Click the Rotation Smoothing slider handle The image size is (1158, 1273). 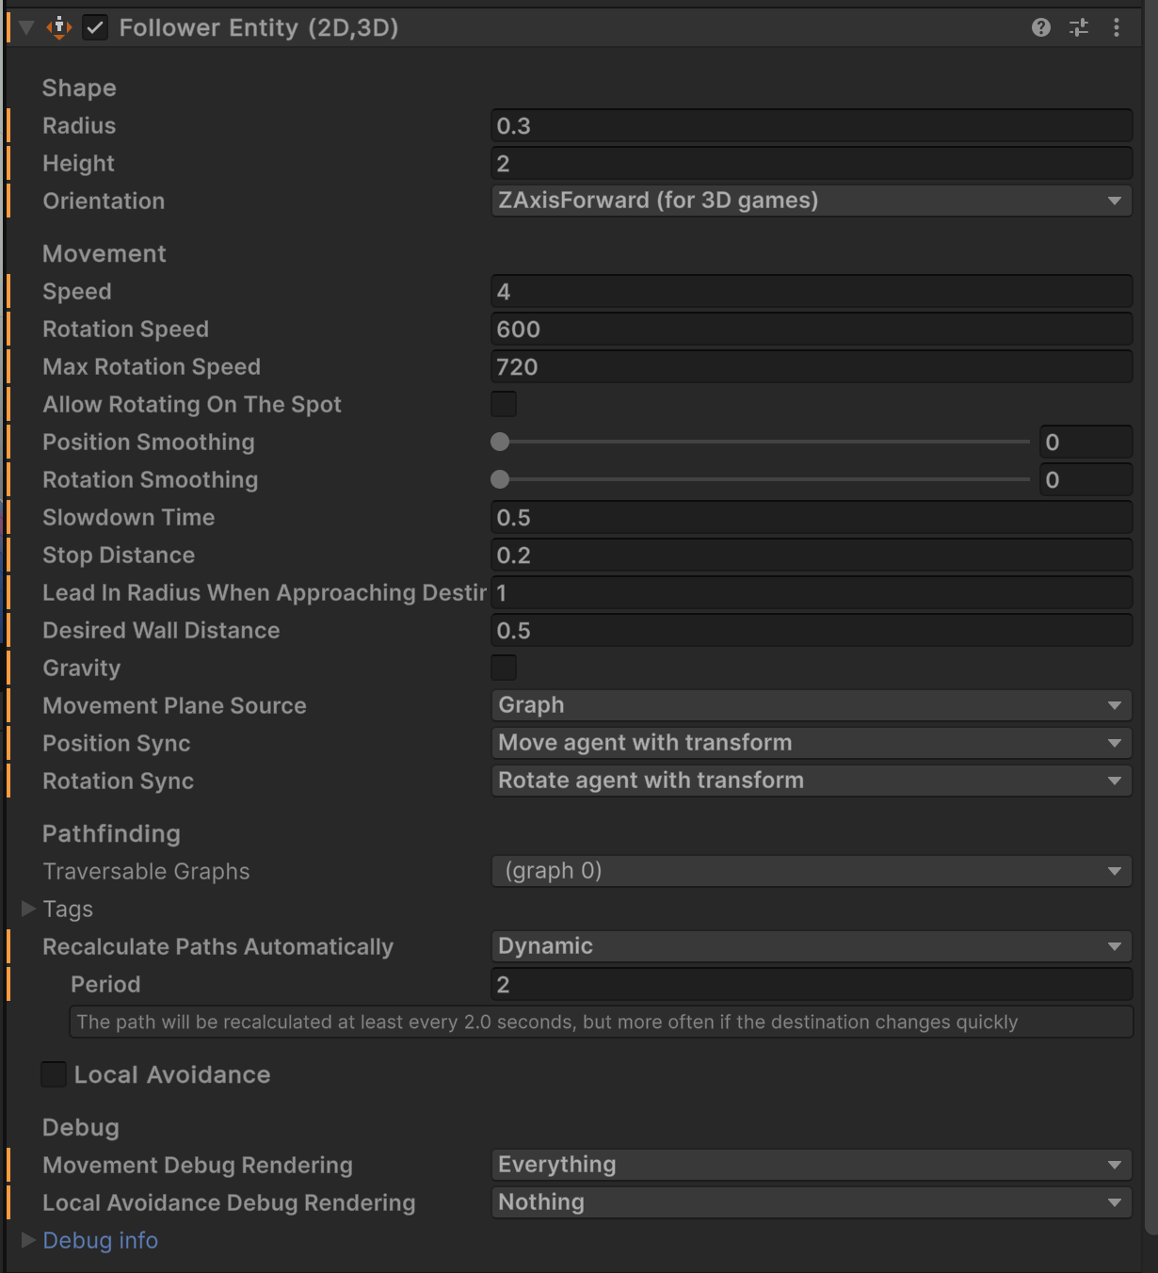(x=500, y=479)
